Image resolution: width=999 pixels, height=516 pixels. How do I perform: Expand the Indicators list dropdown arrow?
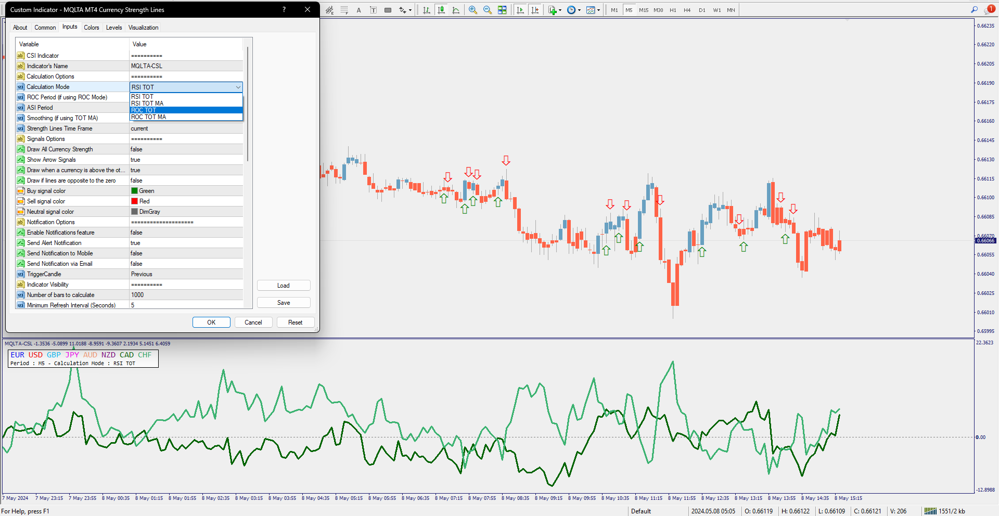[x=560, y=10]
